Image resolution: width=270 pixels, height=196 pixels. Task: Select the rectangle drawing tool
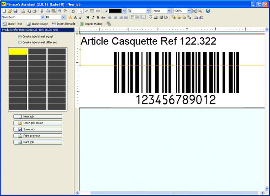coord(92,11)
